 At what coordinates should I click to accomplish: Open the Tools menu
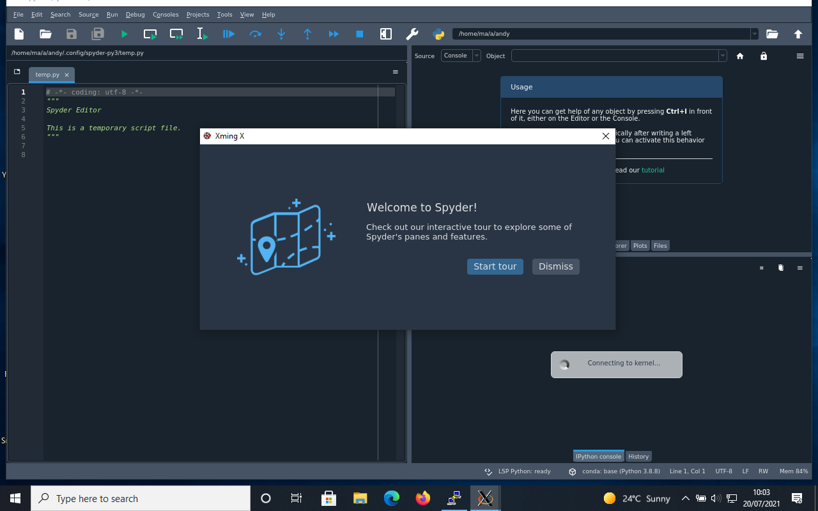coord(225,14)
